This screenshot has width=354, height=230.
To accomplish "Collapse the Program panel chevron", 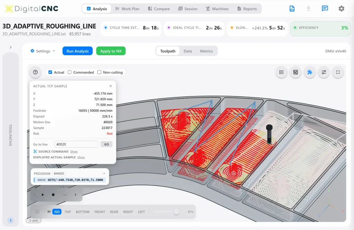I will (x=104, y=173).
